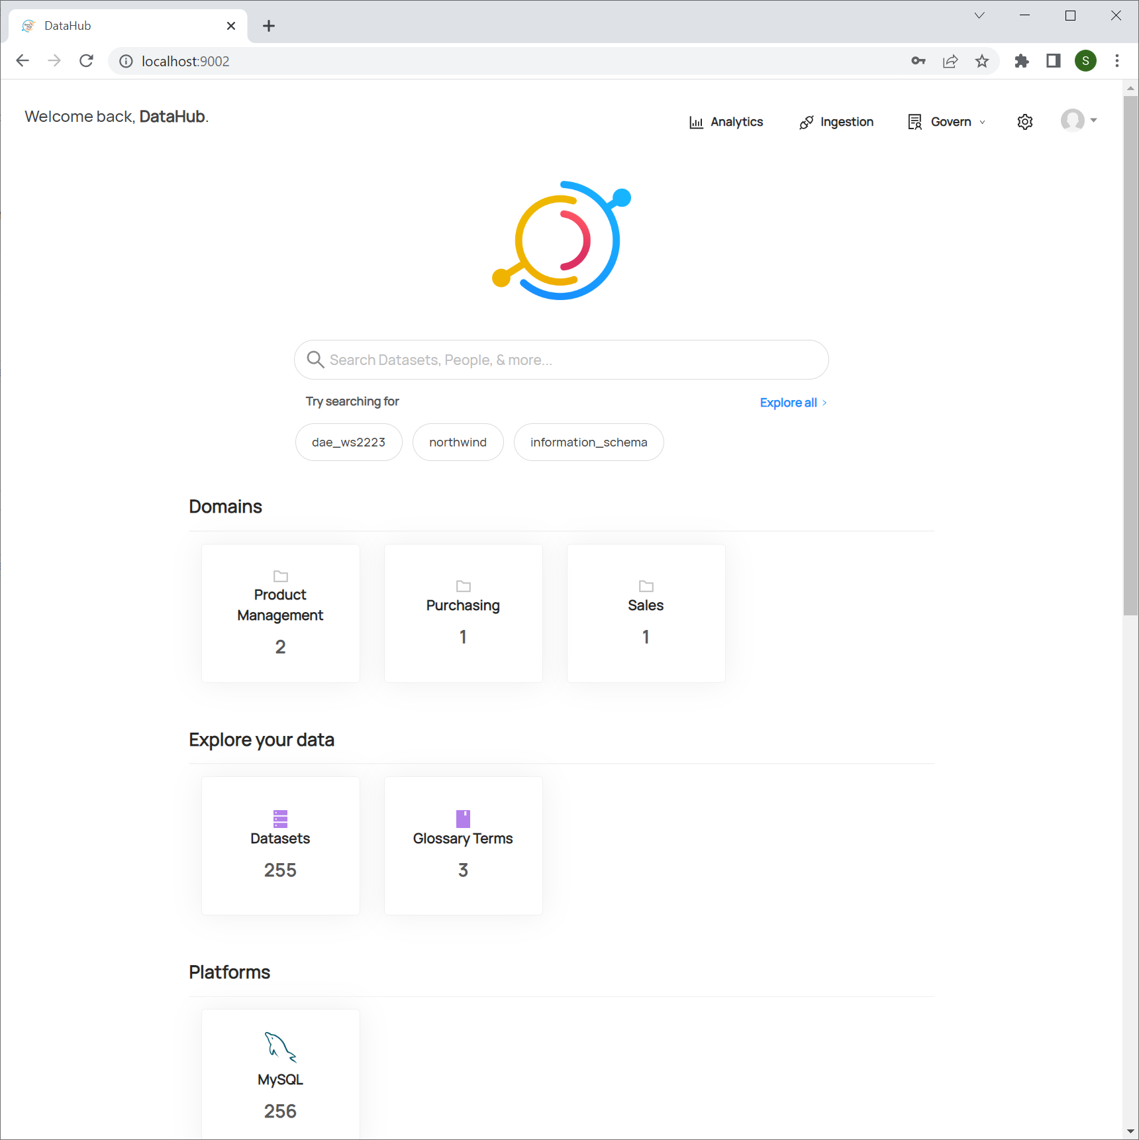Open the Analytics chart icon
The height and width of the screenshot is (1140, 1139).
696,123
